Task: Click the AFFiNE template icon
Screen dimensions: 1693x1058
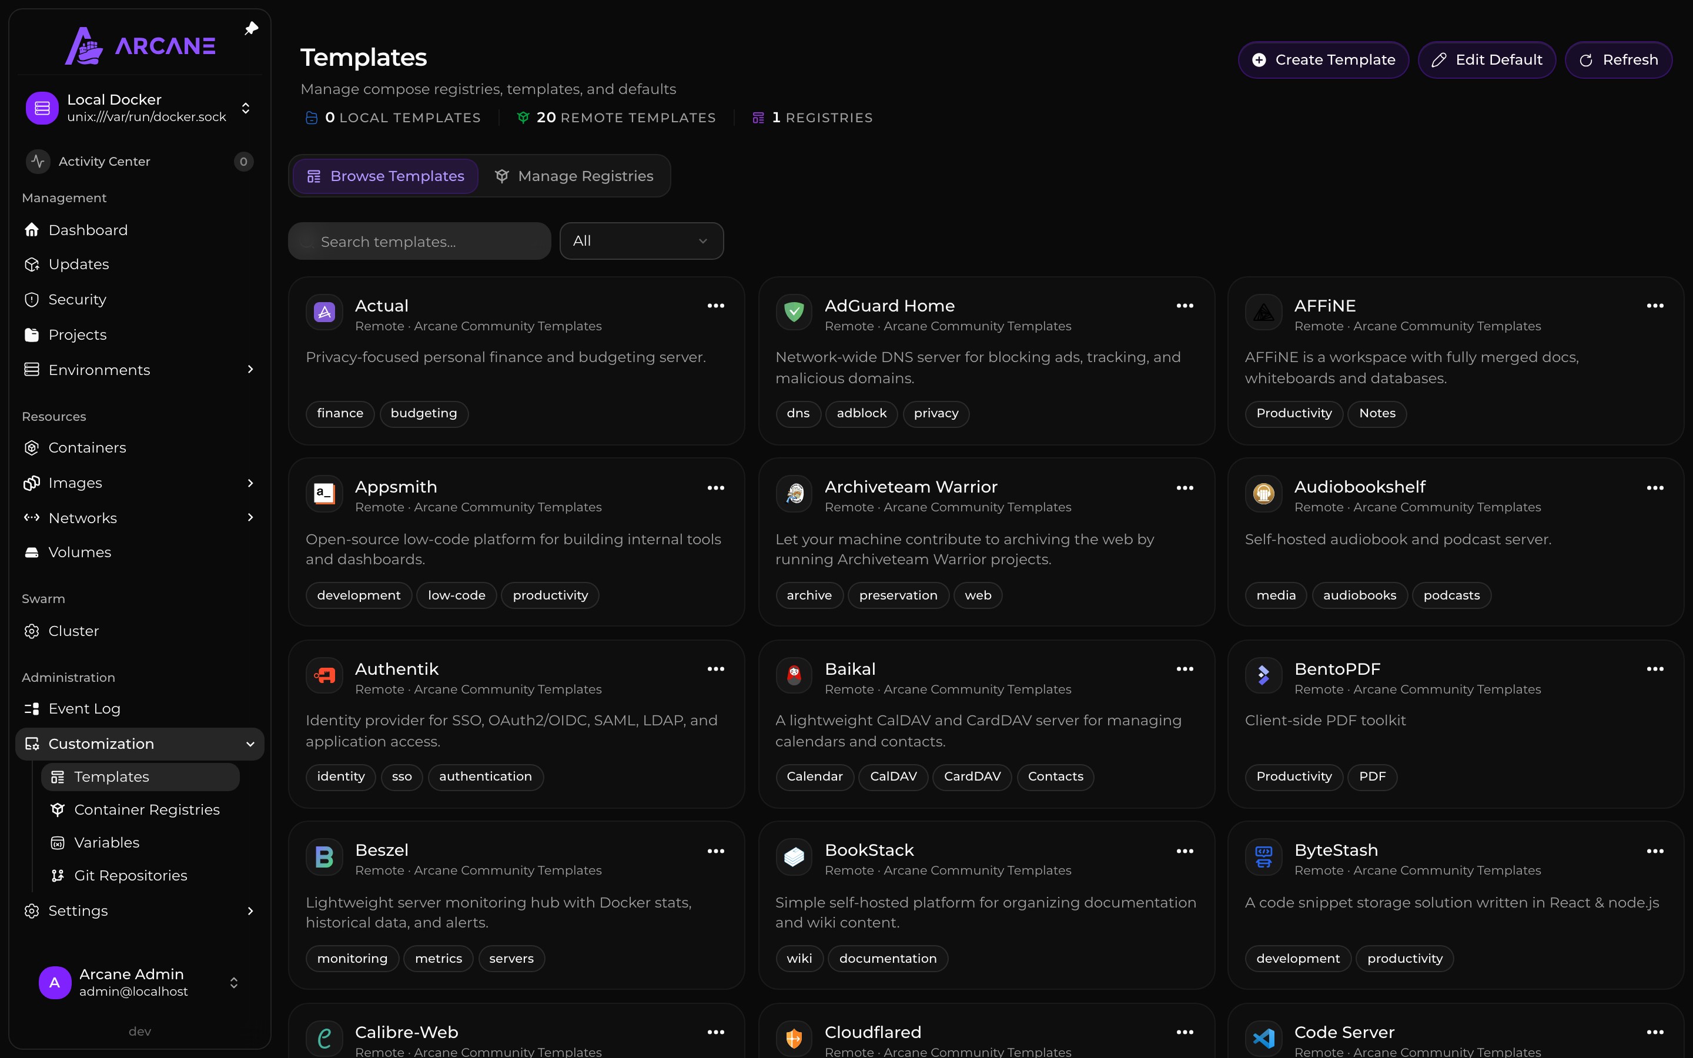Action: (1263, 312)
